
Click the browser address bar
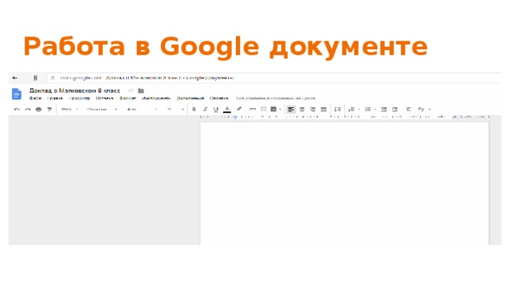pos(273,78)
